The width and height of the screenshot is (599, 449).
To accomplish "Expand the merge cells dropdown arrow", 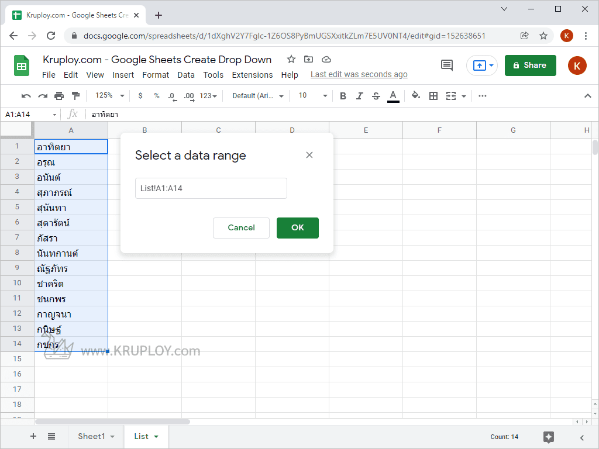I will point(464,96).
